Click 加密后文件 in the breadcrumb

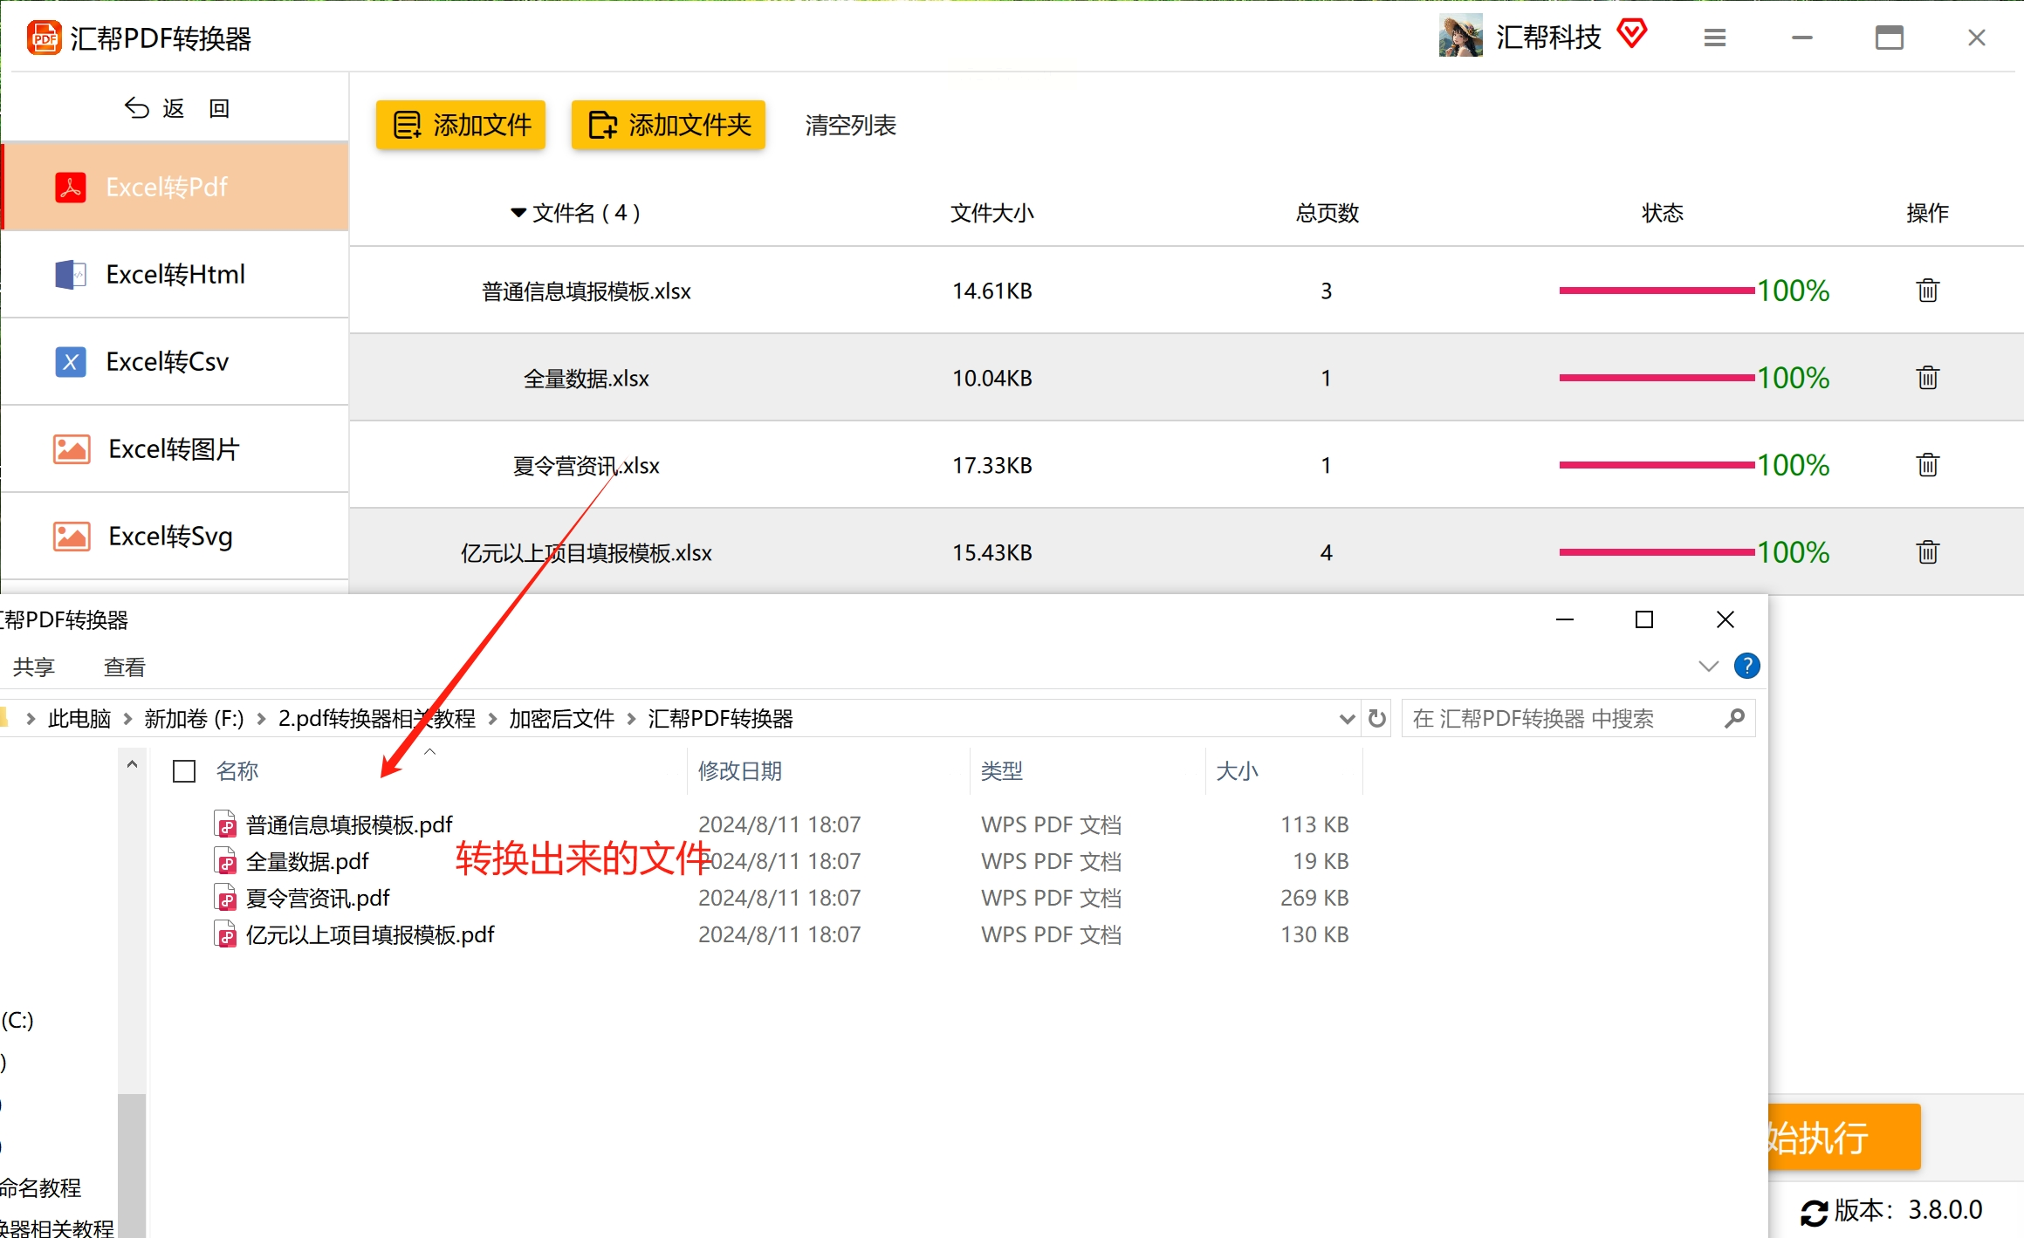[x=561, y=718]
